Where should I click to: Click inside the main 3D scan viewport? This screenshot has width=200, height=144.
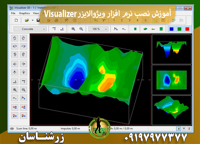coord(91,80)
